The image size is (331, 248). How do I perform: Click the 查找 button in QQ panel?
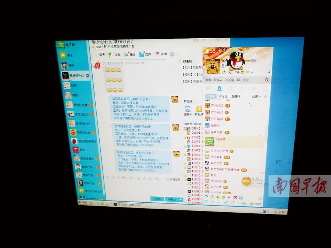pyautogui.click(x=242, y=204)
